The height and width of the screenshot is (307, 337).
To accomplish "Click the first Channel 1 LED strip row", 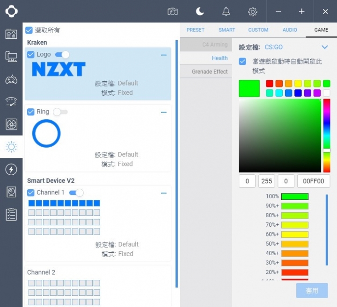I will pos(64,203).
